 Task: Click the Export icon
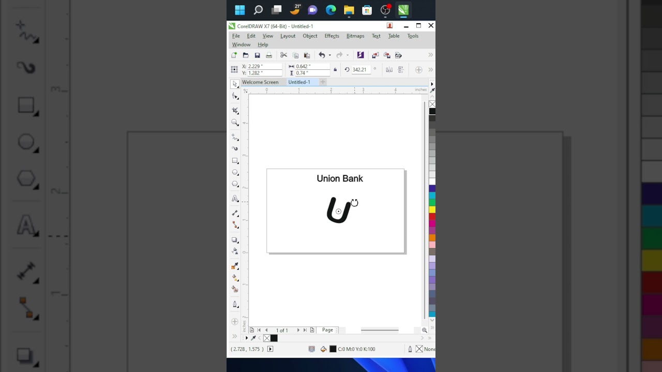tap(387, 55)
